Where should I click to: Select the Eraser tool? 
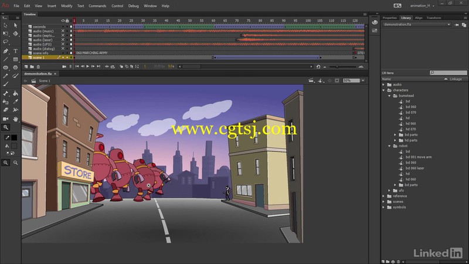coord(5,110)
